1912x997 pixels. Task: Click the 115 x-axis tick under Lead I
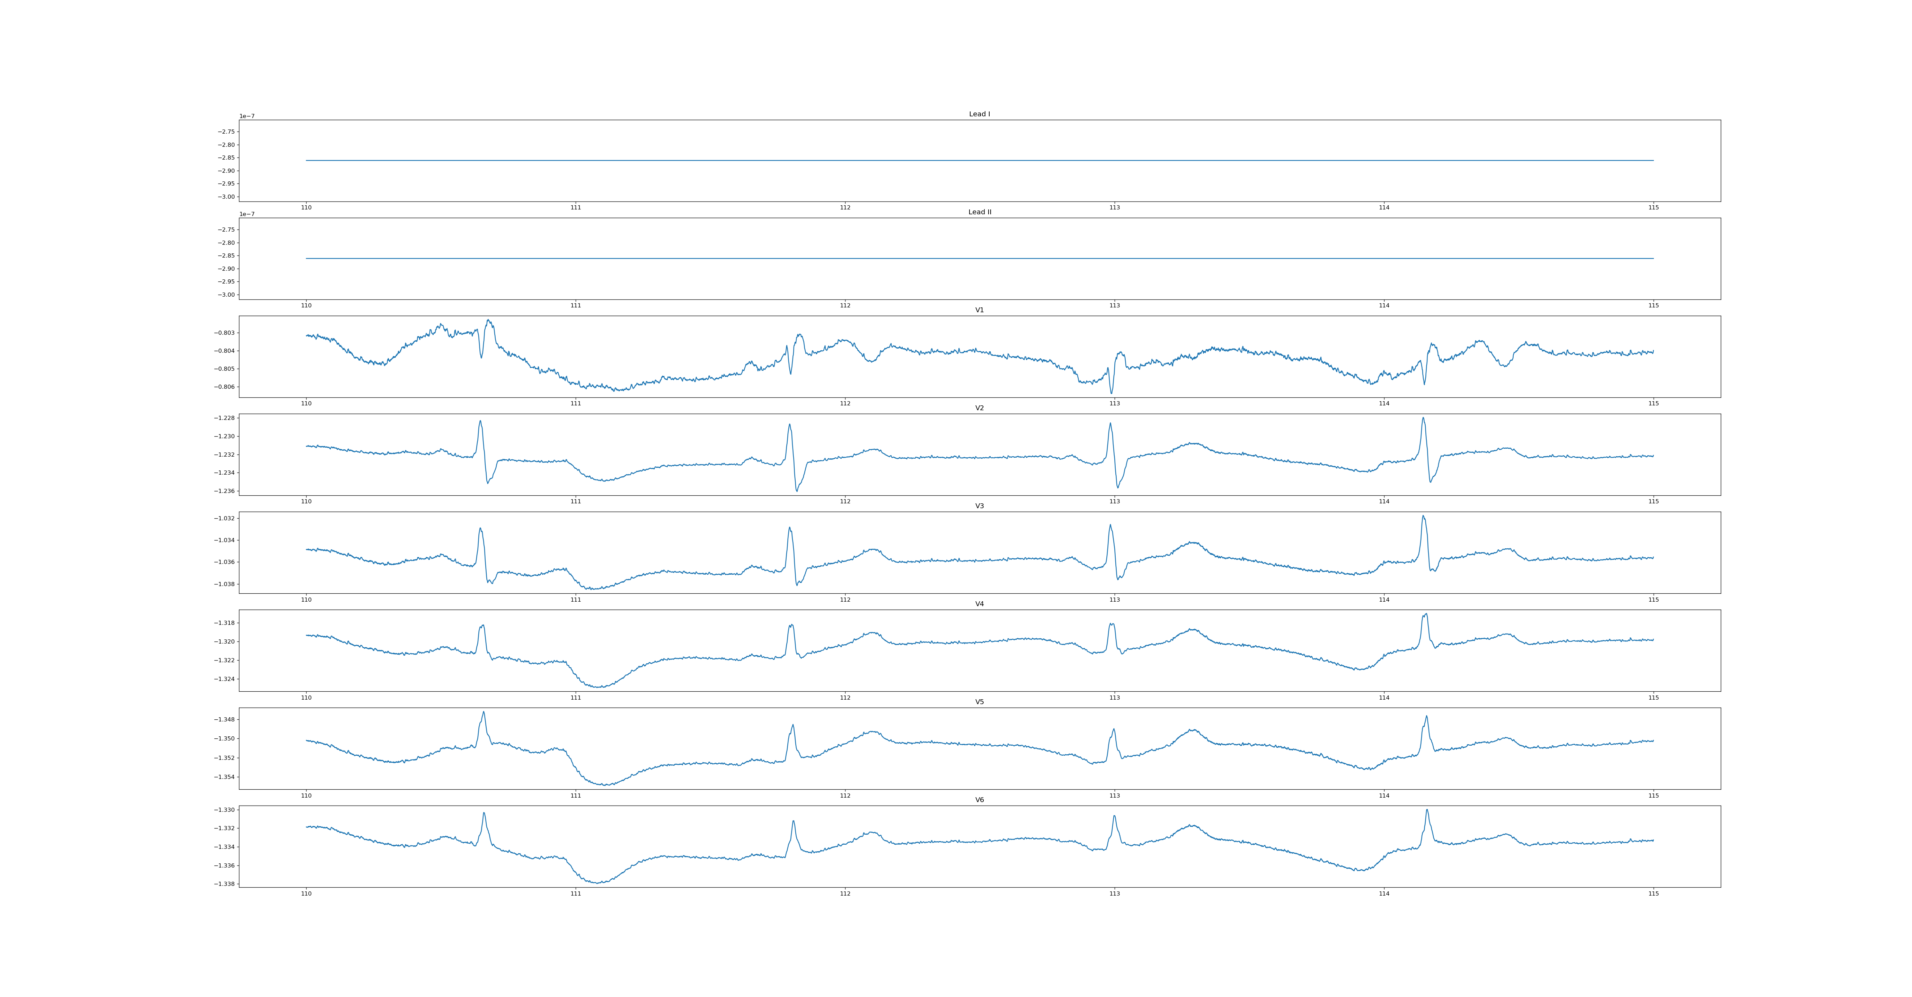[x=1653, y=208]
